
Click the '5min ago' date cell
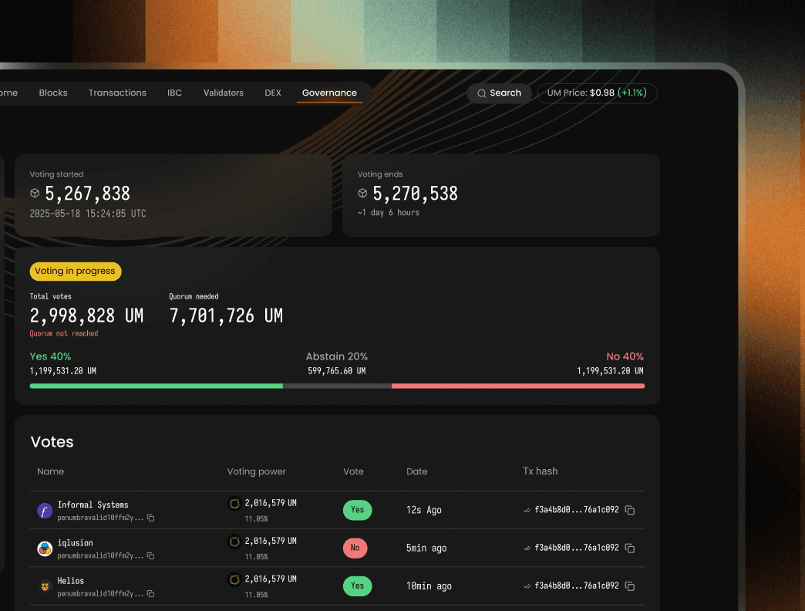click(x=426, y=548)
